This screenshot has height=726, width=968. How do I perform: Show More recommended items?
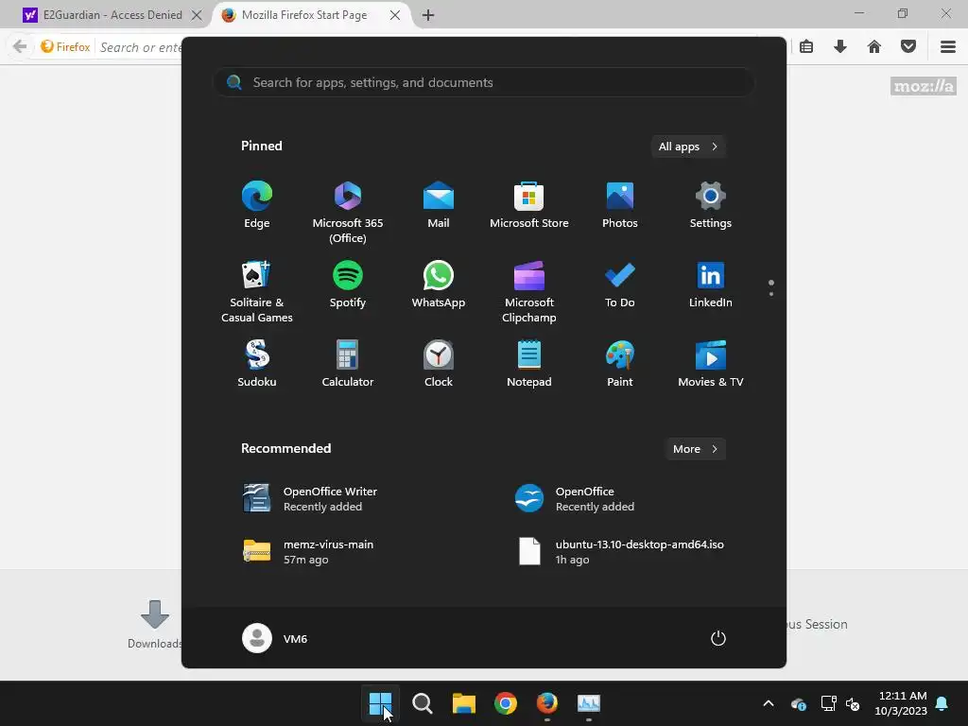[695, 449]
